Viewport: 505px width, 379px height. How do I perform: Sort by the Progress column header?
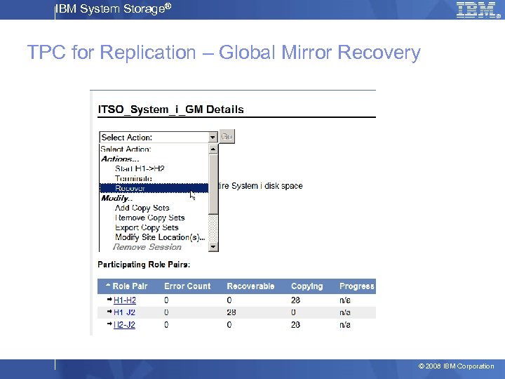pyautogui.click(x=357, y=286)
